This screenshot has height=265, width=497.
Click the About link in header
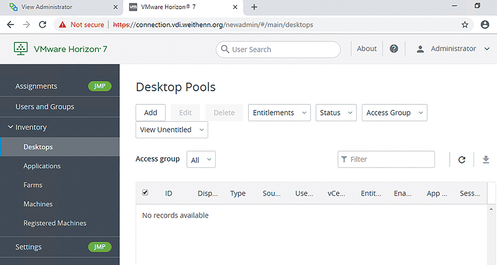(x=367, y=49)
